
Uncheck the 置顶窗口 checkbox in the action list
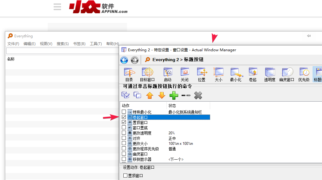pyautogui.click(x=124, y=122)
